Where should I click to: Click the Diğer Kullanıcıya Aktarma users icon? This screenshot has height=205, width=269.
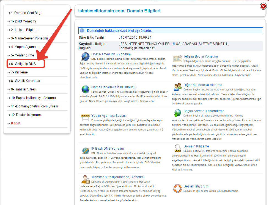coord(177,87)
